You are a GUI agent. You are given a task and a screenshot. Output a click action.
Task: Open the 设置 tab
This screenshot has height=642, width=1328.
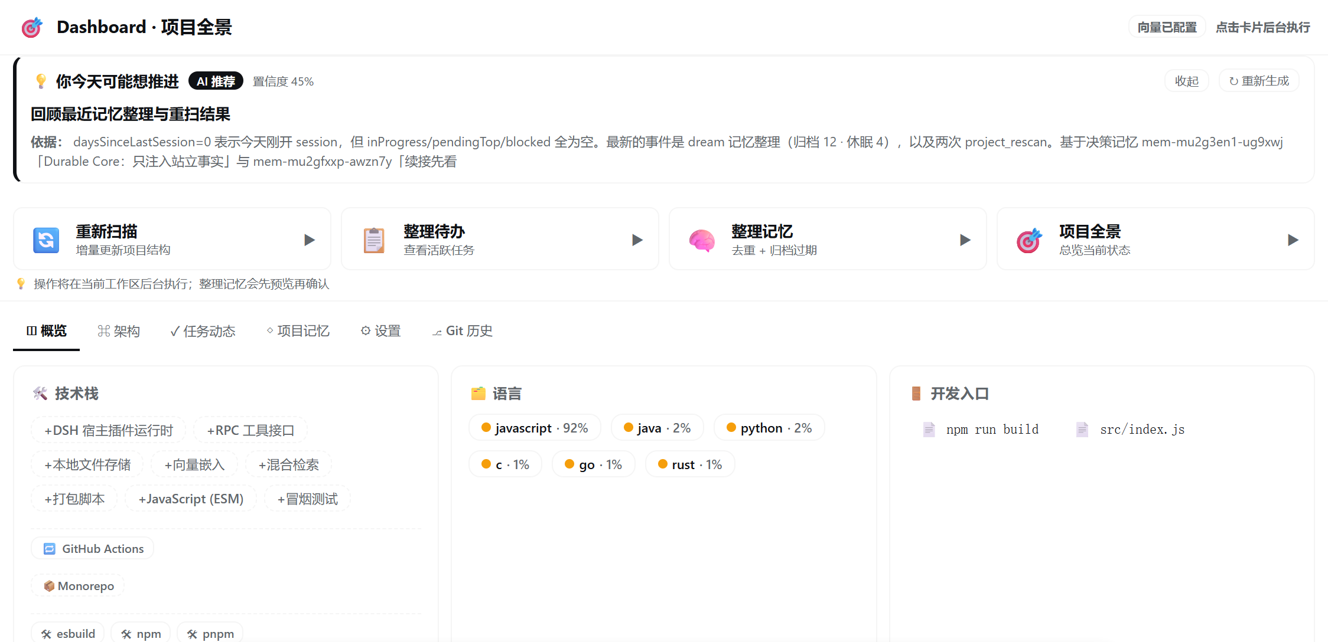tap(381, 331)
